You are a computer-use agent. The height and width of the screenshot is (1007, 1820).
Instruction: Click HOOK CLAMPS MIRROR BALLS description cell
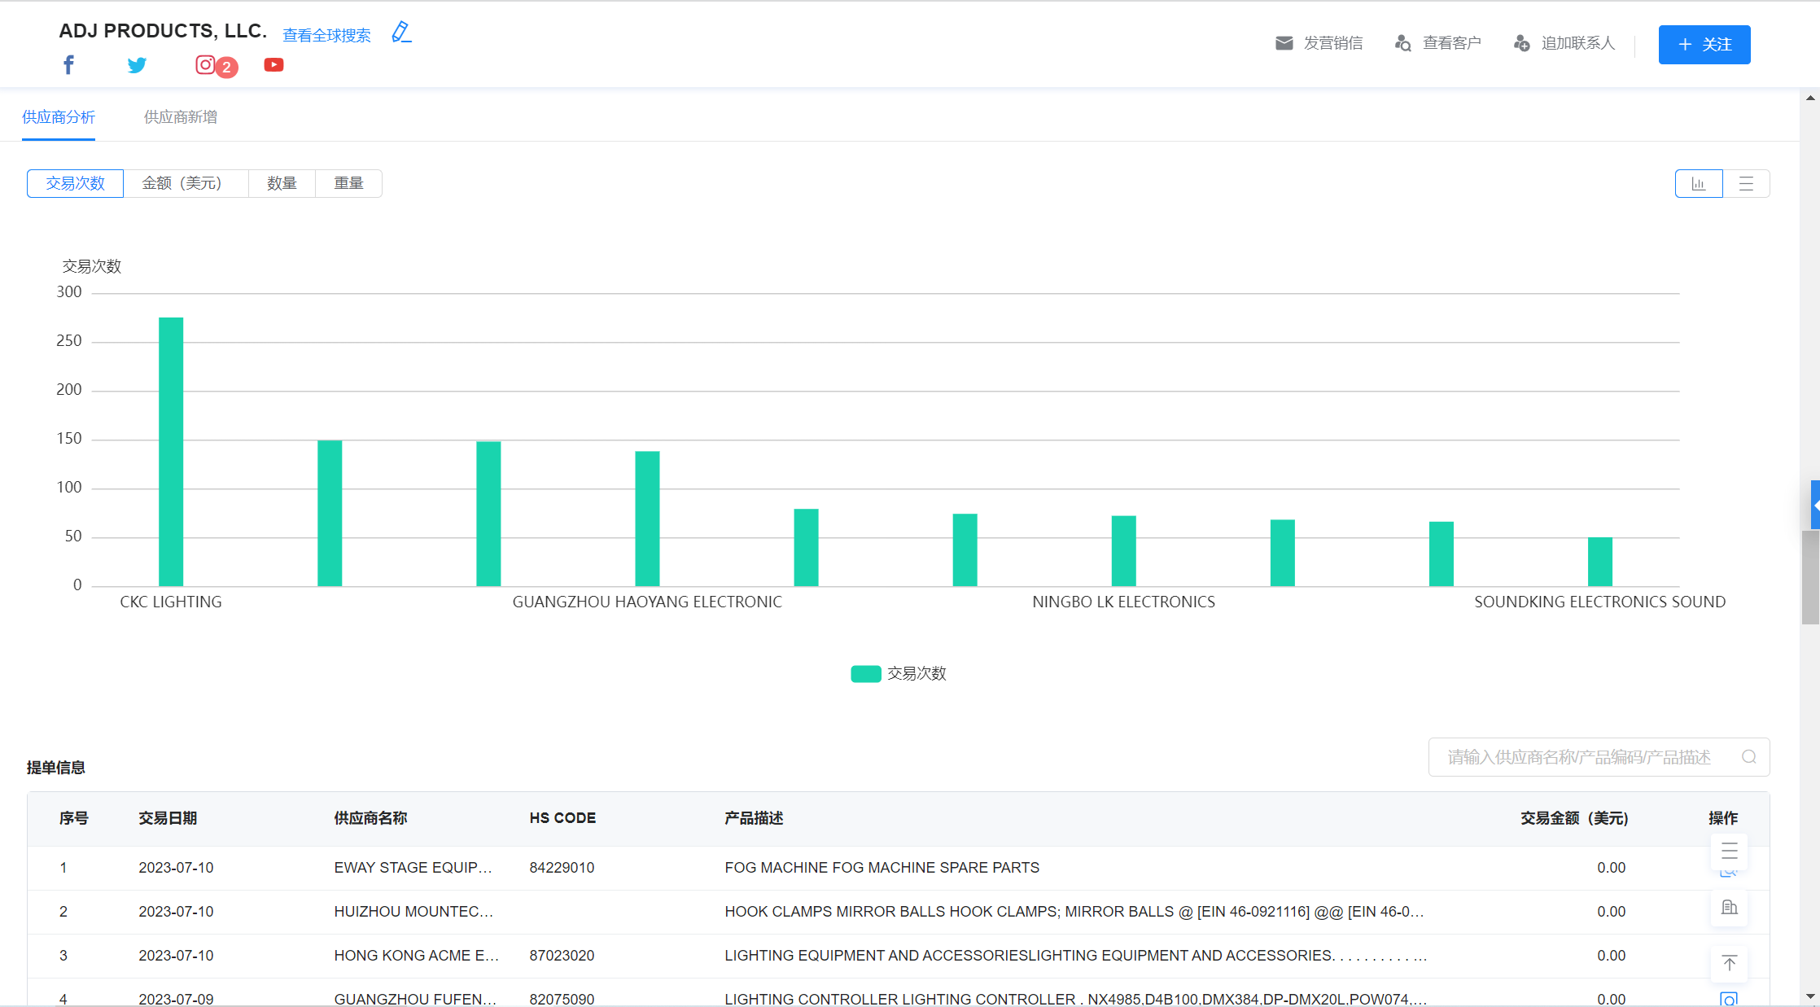pos(1074,912)
